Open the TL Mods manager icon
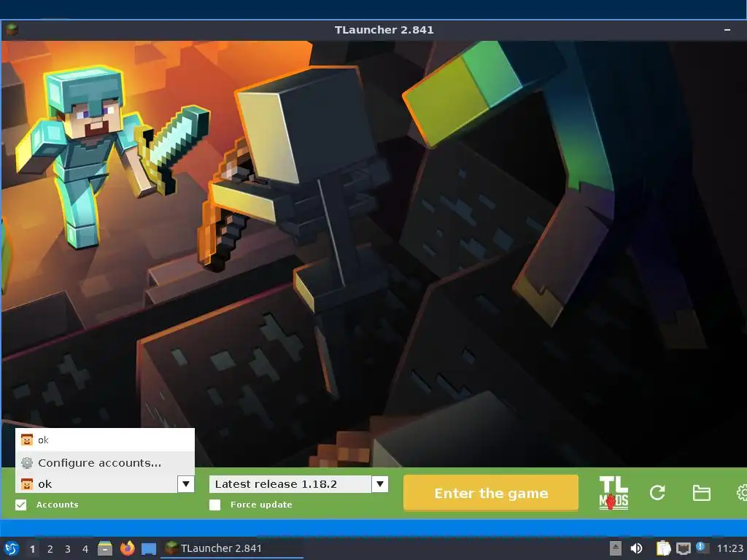Viewport: 747px width, 560px height. pos(613,493)
